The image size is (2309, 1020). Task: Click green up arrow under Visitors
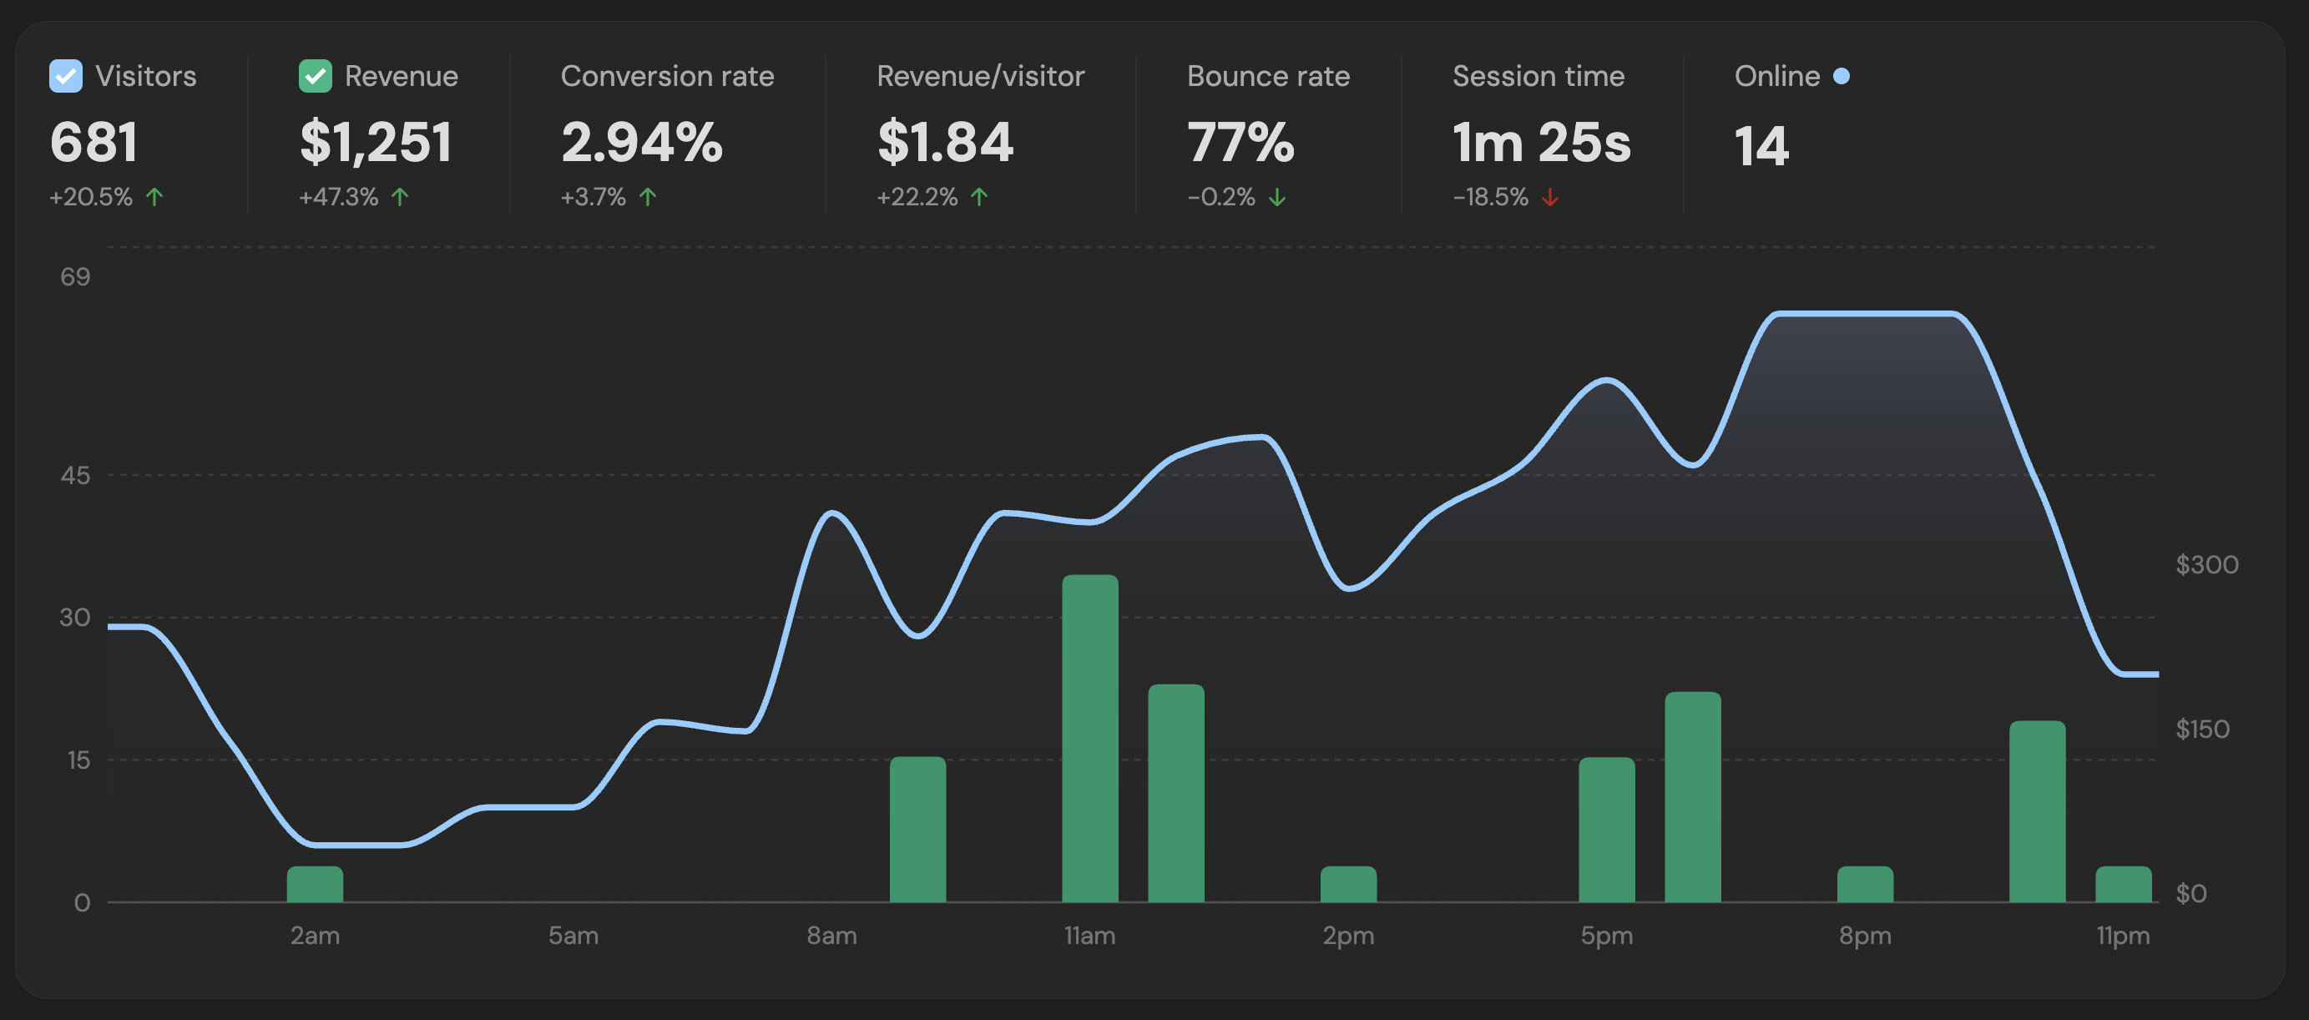tap(154, 196)
